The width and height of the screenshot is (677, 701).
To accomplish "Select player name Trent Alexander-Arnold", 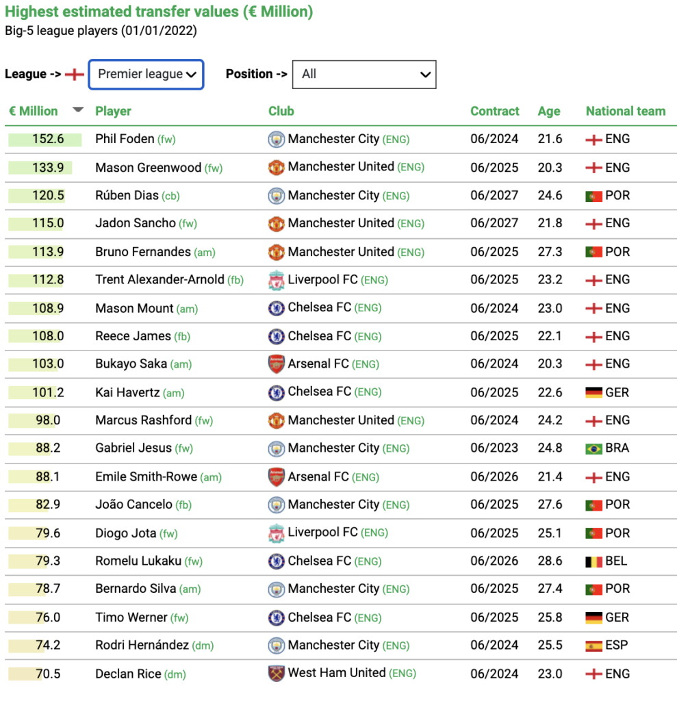I will 159,279.
